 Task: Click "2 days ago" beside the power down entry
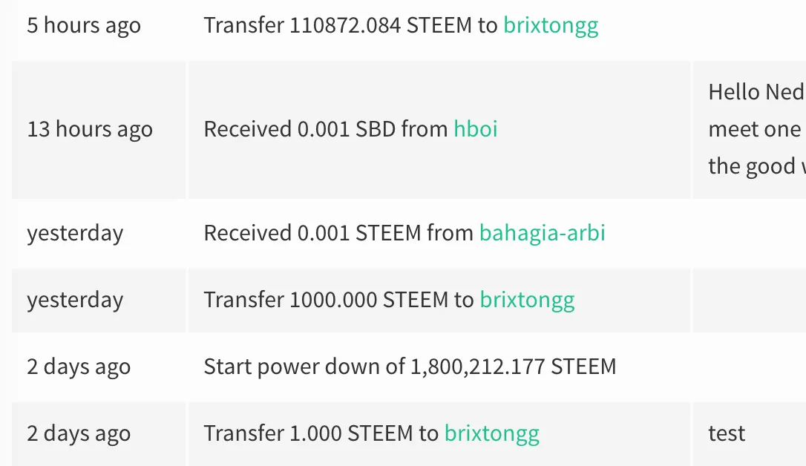79,367
